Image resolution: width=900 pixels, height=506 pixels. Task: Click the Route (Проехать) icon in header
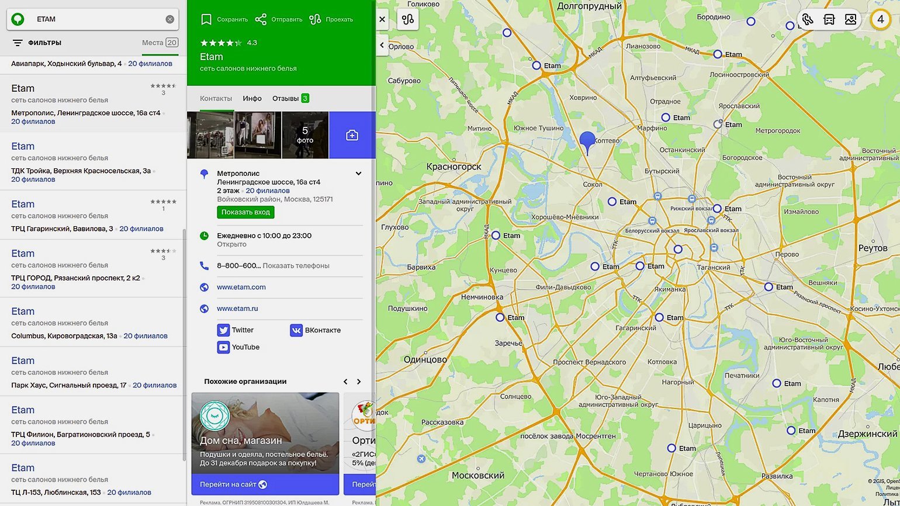[x=315, y=19]
